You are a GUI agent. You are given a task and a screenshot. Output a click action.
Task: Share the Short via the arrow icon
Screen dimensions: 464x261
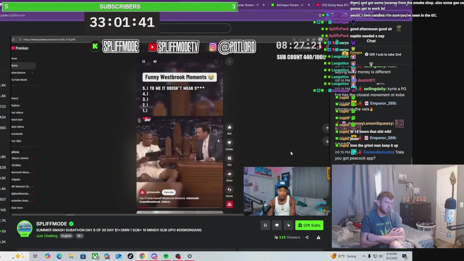point(229,174)
